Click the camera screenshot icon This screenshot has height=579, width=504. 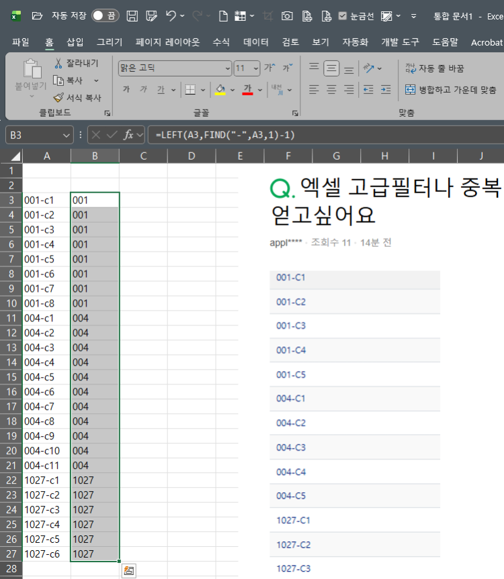point(287,16)
